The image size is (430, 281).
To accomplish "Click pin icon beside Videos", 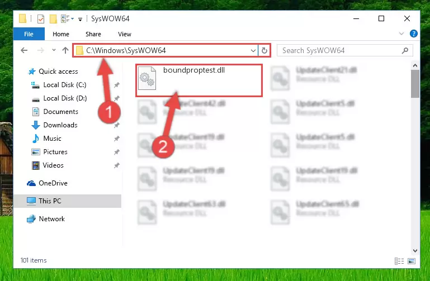I will point(117,165).
